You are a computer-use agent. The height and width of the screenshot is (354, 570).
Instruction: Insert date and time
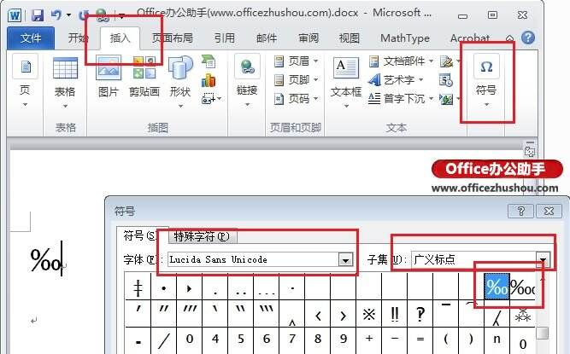(x=446, y=80)
